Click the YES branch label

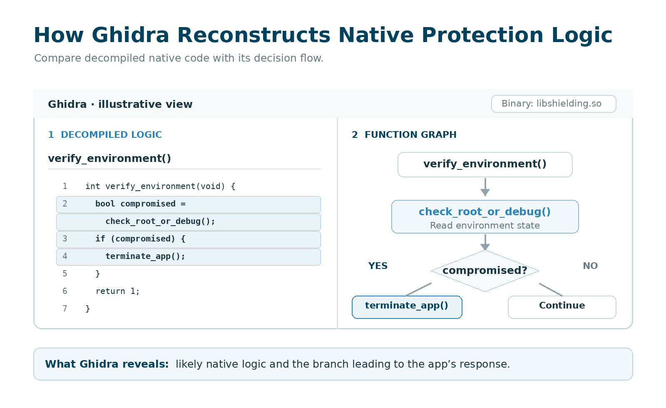point(378,266)
